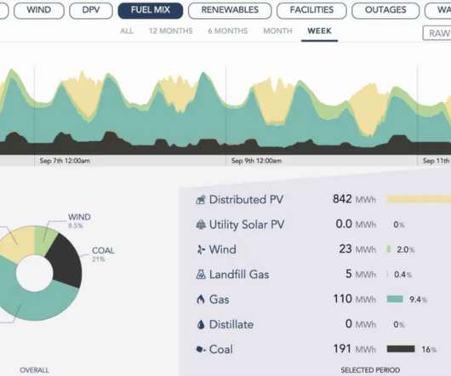Click the WIND donut chart label
451x376 pixels.
coord(79,221)
